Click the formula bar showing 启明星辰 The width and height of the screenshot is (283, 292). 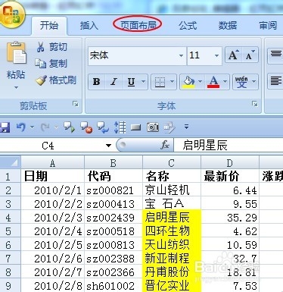pos(229,146)
